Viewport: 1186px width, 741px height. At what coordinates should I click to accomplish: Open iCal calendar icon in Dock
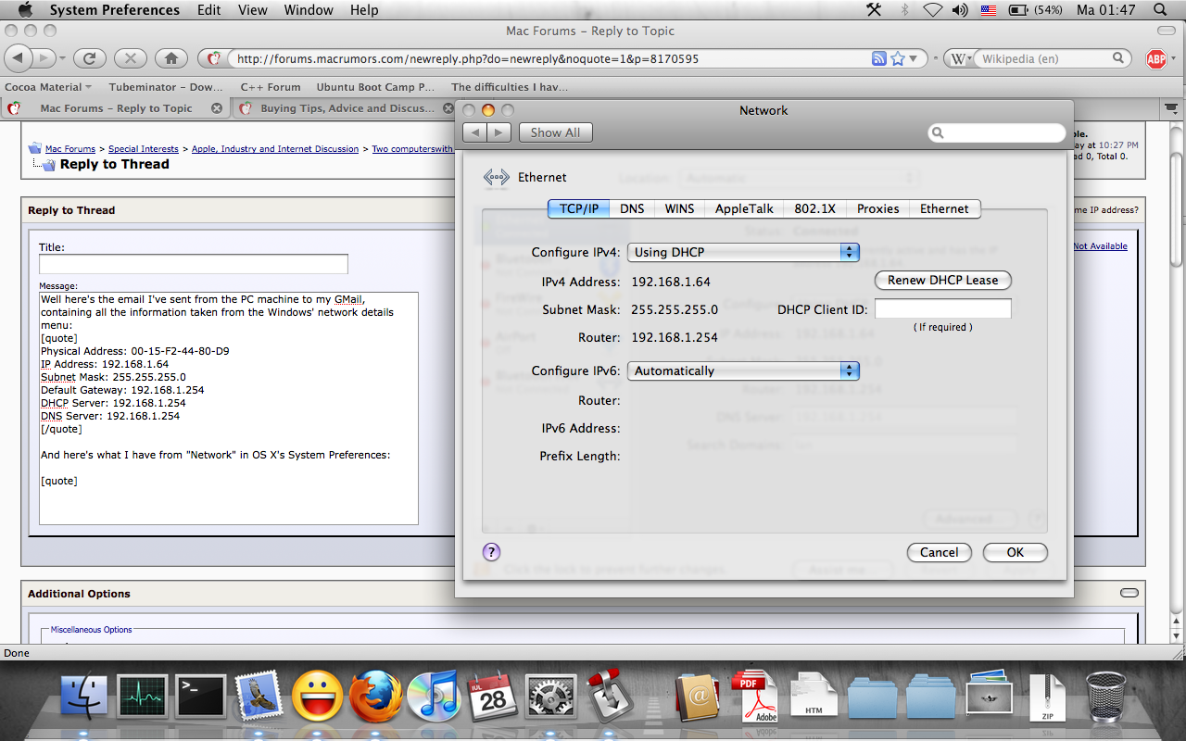click(x=492, y=696)
